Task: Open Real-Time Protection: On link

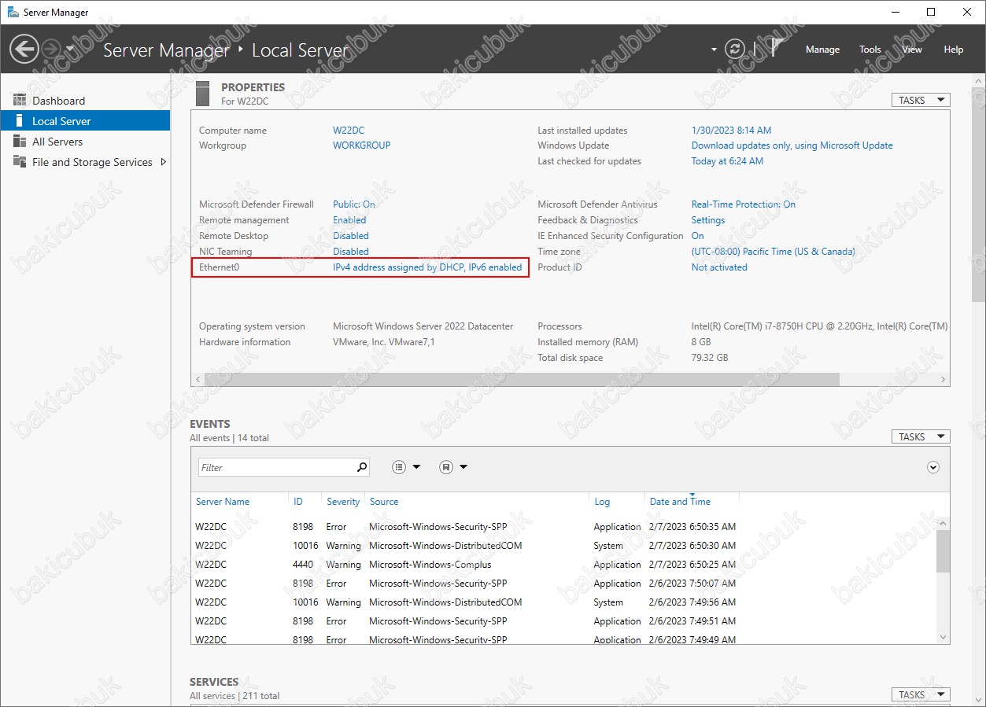Action: (x=743, y=204)
